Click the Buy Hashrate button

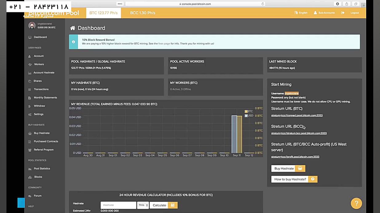tap(288, 169)
